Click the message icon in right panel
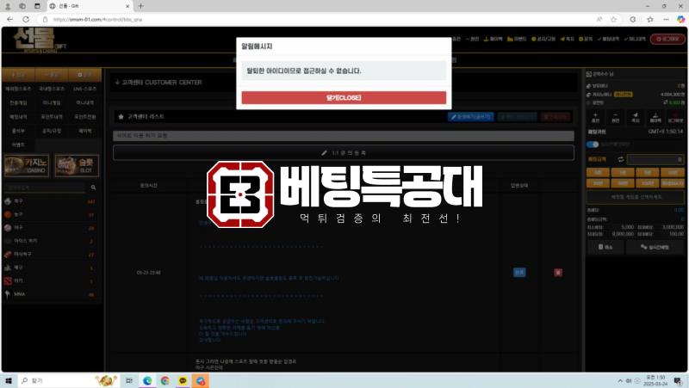689x388 pixels. (x=636, y=117)
